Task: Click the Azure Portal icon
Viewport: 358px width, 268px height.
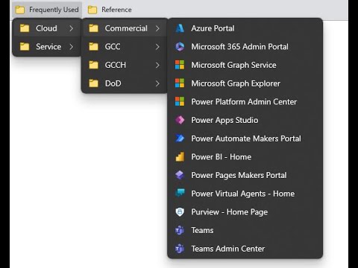Action: click(180, 28)
